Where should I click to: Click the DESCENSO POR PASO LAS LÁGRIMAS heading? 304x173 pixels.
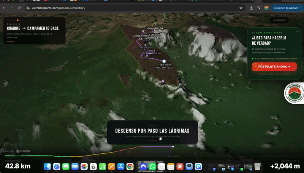click(152, 131)
